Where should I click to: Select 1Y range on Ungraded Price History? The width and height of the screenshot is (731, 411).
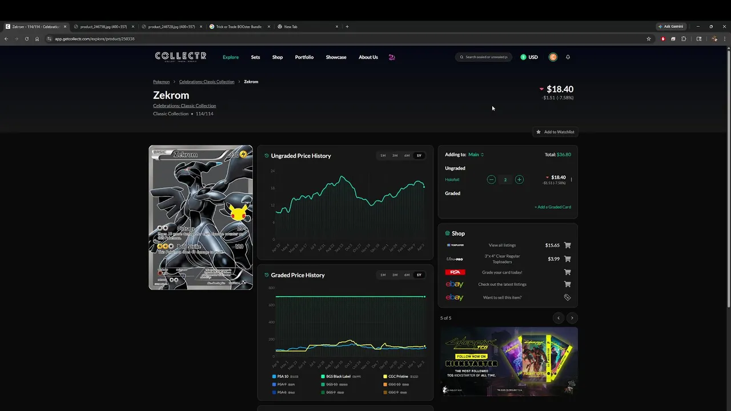point(419,156)
